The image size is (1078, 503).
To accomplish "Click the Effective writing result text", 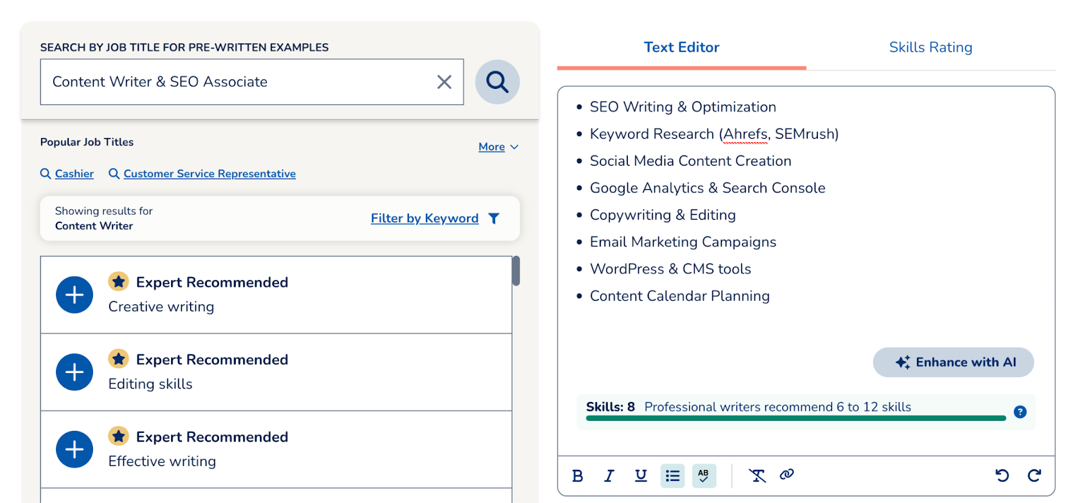I will click(x=162, y=461).
